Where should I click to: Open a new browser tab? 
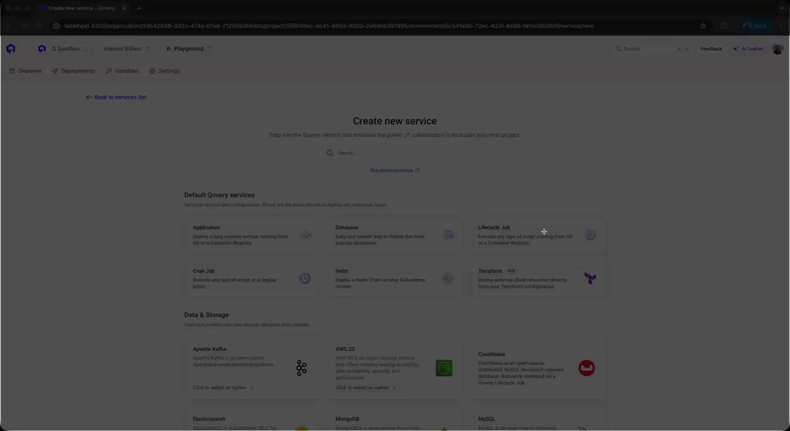139,8
